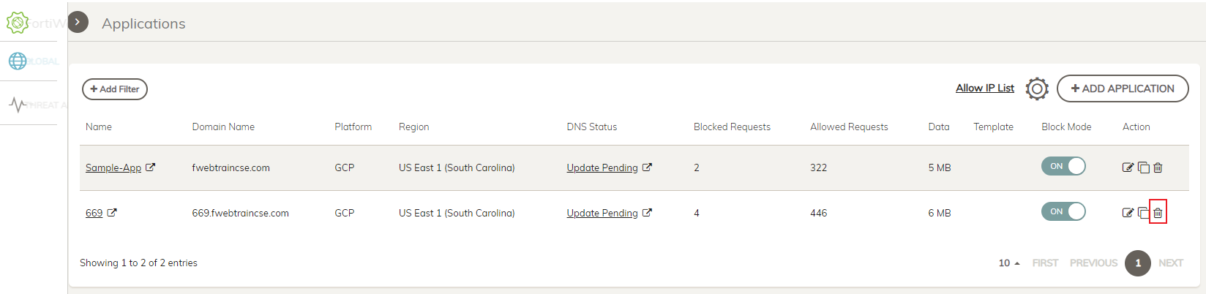Open the Threat Analytics pulse icon
Image resolution: width=1206 pixels, height=294 pixels.
[x=18, y=105]
